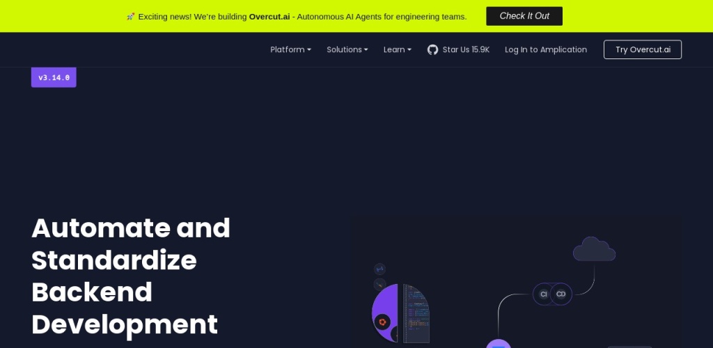Image resolution: width=713 pixels, height=348 pixels.
Task: Click the code editor panel illustration
Action: tap(416, 313)
